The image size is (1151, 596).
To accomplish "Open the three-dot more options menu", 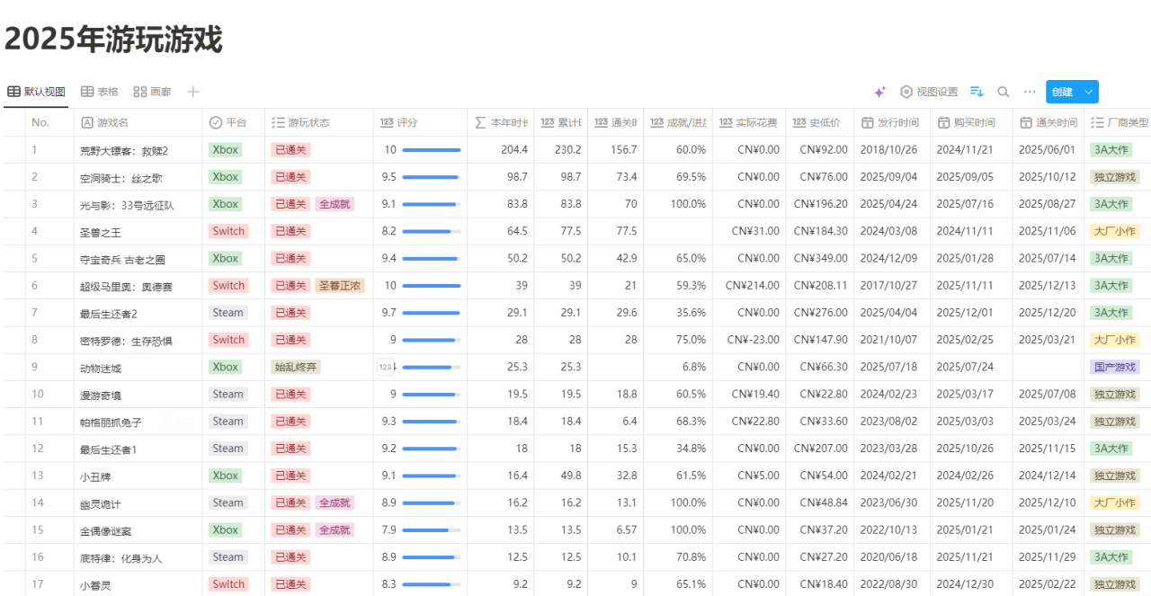I will 1030,92.
